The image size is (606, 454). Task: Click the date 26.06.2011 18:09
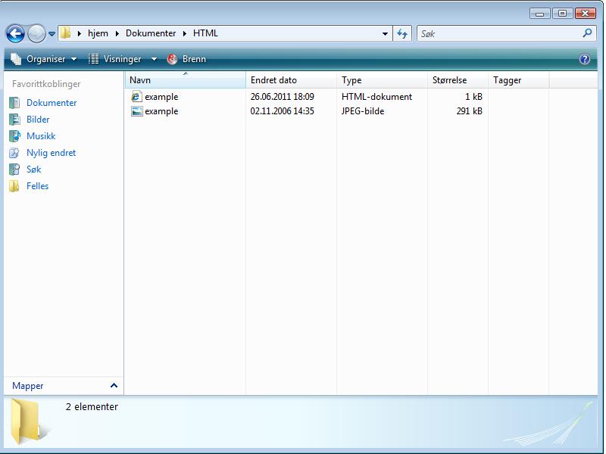click(282, 97)
